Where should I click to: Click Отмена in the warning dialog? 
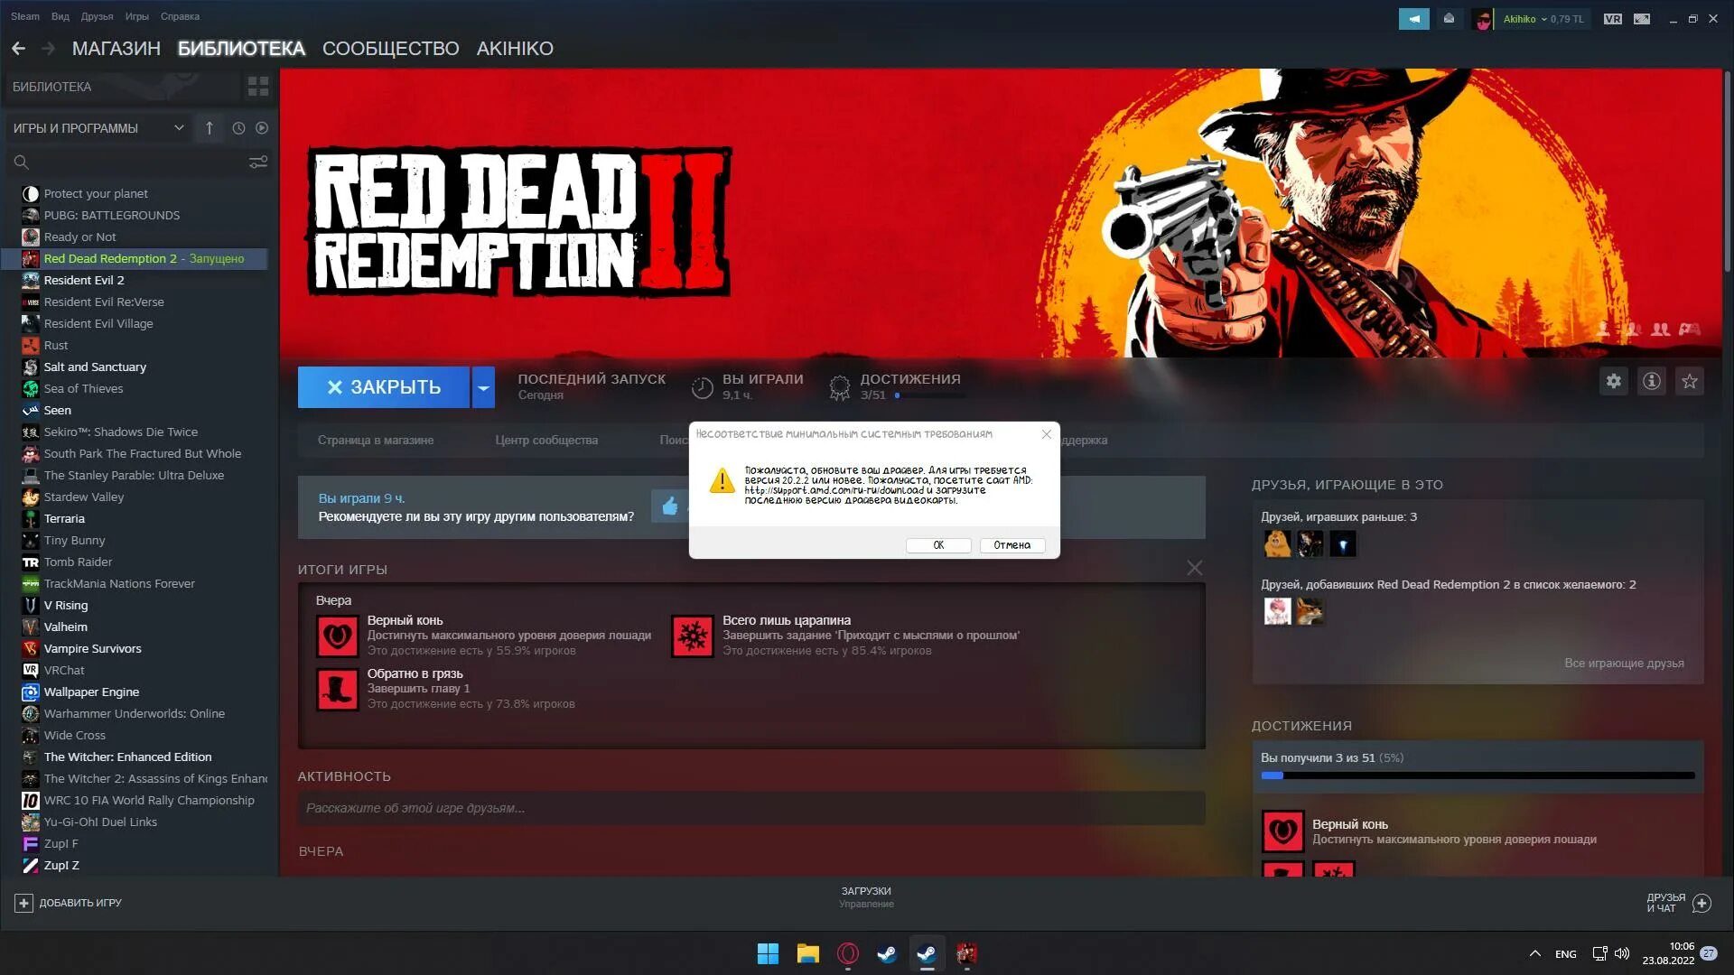(1011, 545)
